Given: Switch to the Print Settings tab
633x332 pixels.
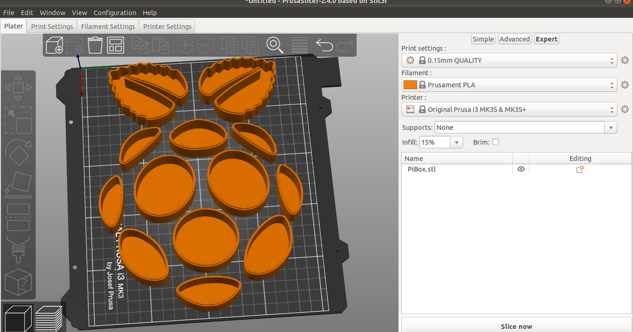Looking at the screenshot, I should (x=52, y=26).
